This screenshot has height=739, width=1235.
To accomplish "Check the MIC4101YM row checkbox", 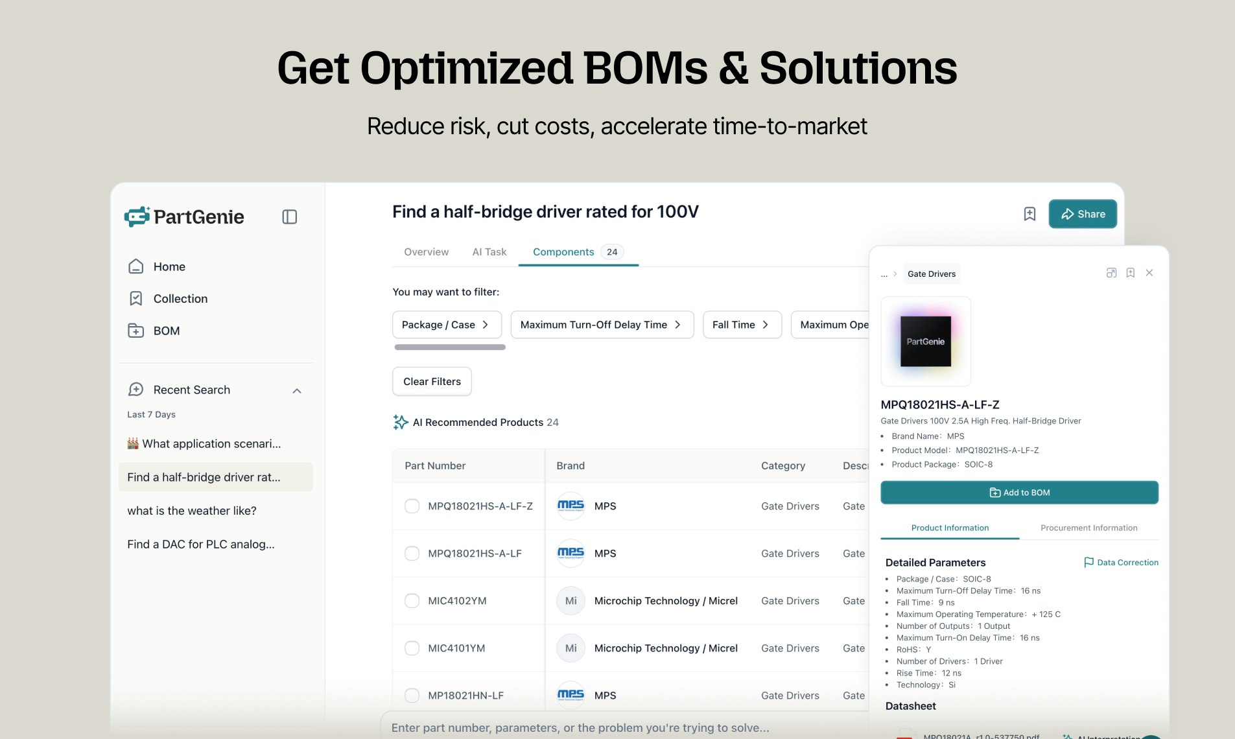I will 412,648.
